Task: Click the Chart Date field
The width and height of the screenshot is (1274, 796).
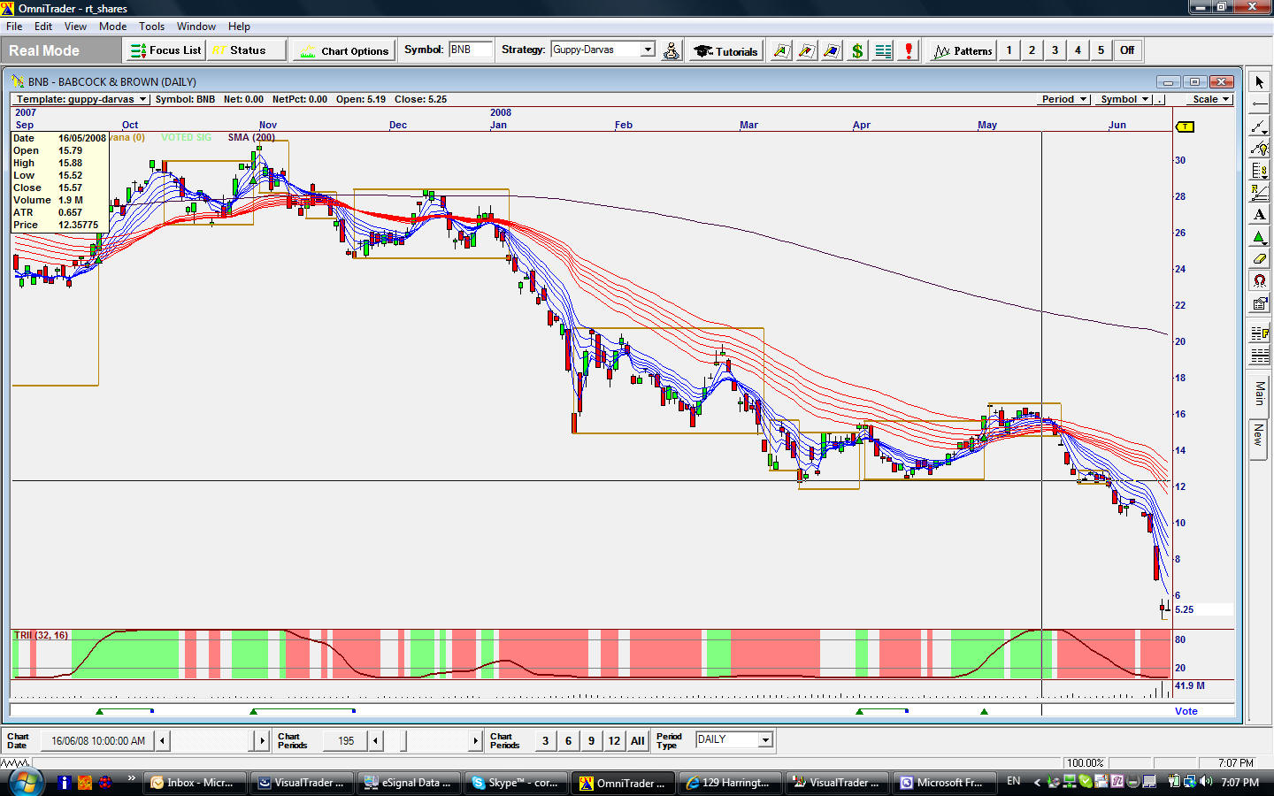Action: [97, 740]
